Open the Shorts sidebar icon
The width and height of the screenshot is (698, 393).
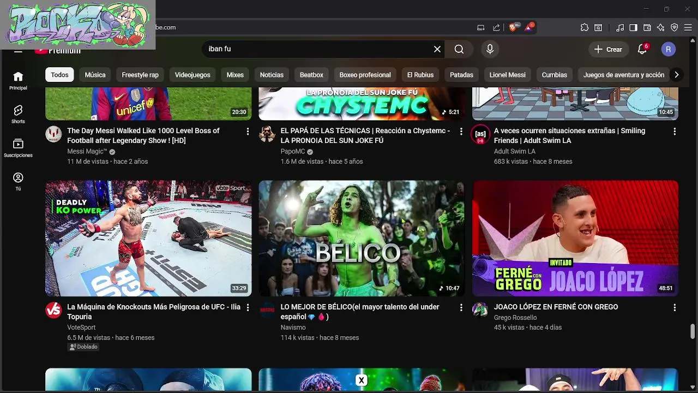[18, 114]
